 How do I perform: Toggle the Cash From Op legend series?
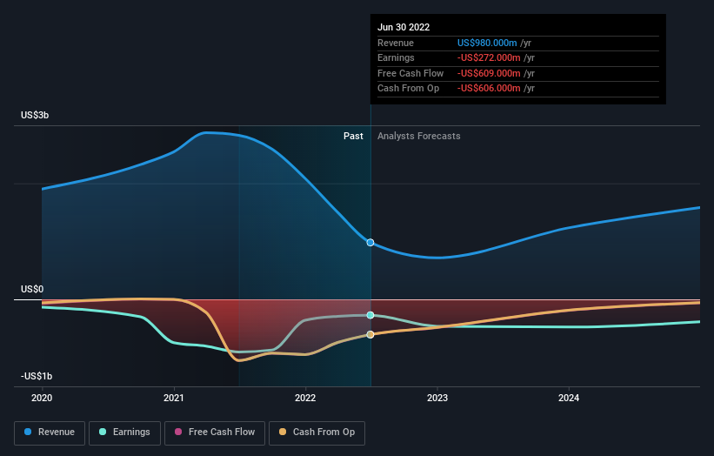tap(317, 433)
